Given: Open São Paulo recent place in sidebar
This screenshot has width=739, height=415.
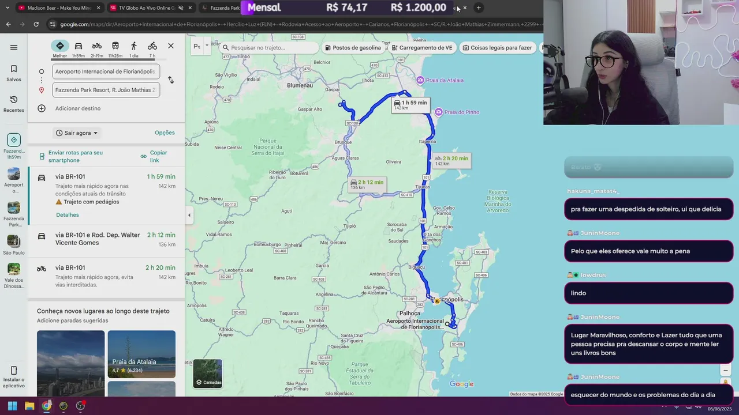Looking at the screenshot, I should point(14,245).
